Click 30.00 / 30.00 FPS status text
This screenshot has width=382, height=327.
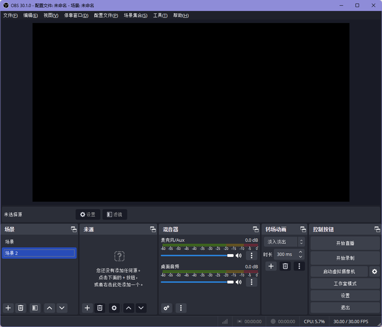point(351,321)
